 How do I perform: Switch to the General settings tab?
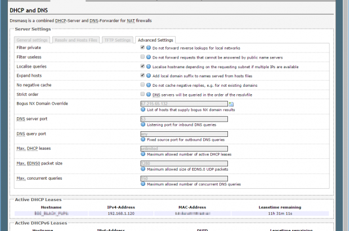click(x=32, y=40)
